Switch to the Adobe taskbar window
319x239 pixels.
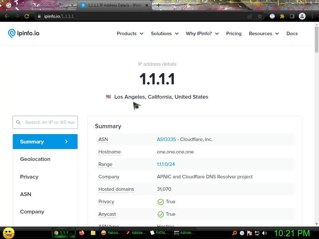[136, 233]
